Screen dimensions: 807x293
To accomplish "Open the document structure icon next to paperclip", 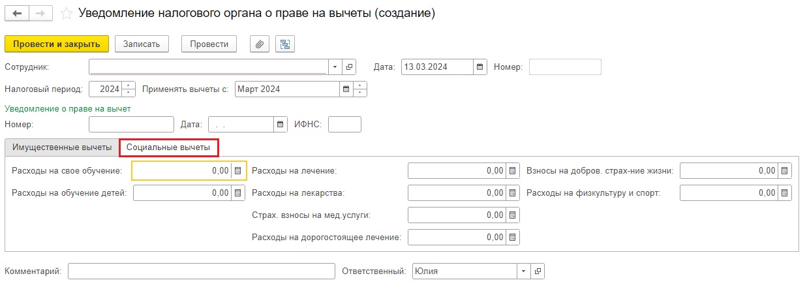I will (x=285, y=44).
